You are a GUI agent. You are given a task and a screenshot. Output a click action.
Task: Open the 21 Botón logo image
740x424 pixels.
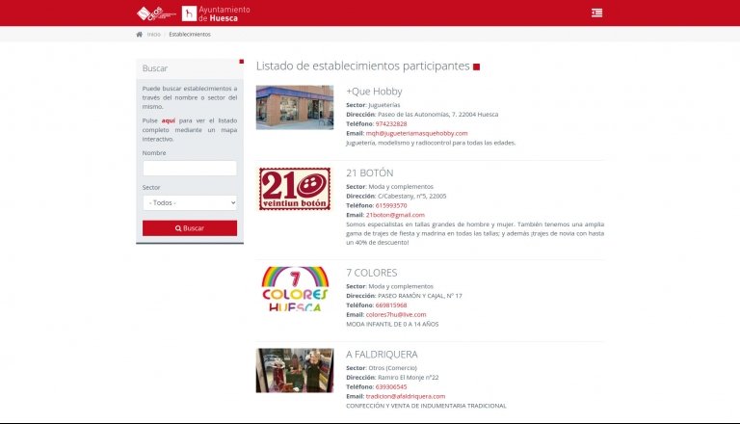pyautogui.click(x=295, y=189)
